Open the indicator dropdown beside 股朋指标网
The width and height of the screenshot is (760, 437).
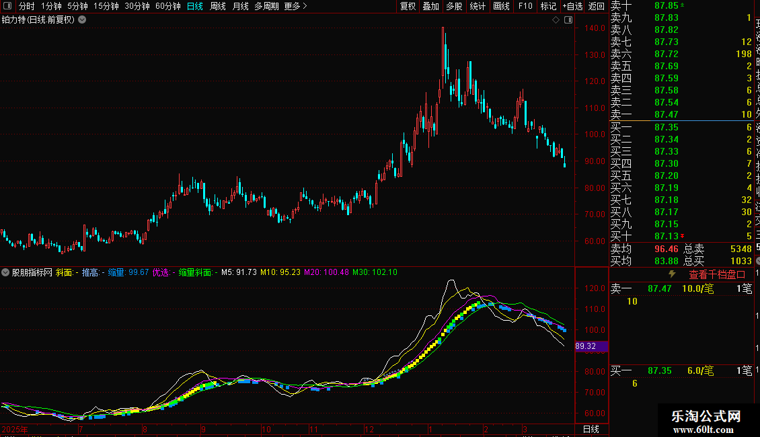(x=5, y=272)
